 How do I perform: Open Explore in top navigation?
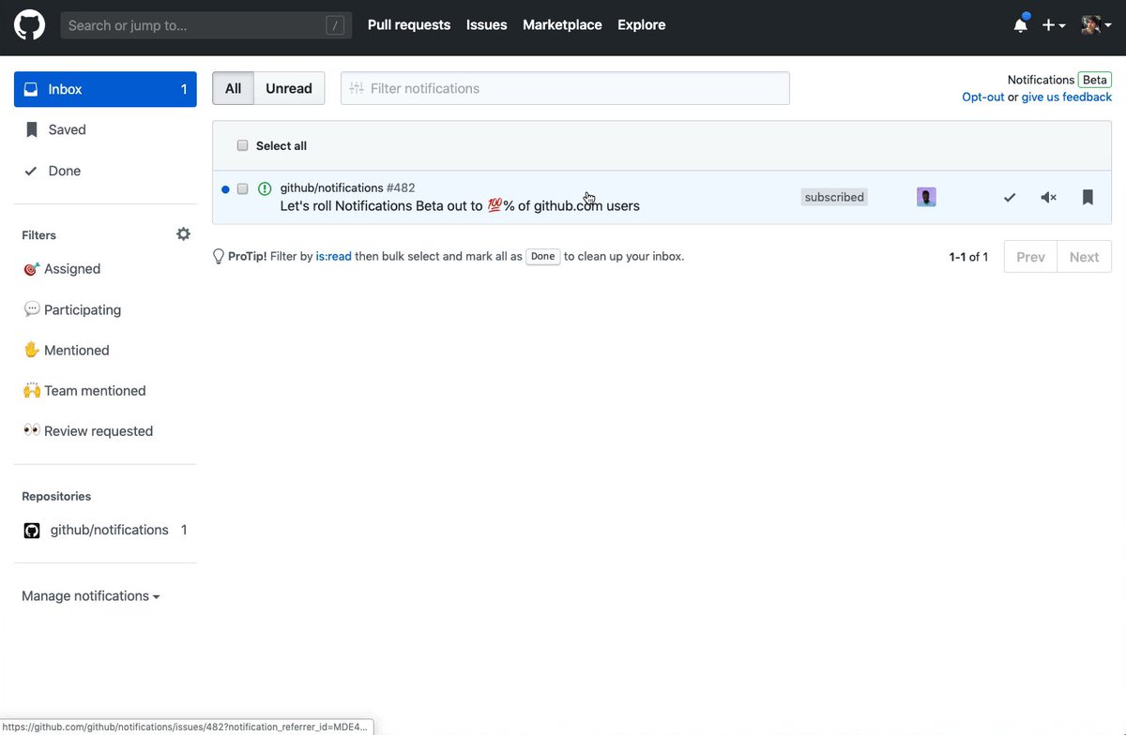click(642, 25)
